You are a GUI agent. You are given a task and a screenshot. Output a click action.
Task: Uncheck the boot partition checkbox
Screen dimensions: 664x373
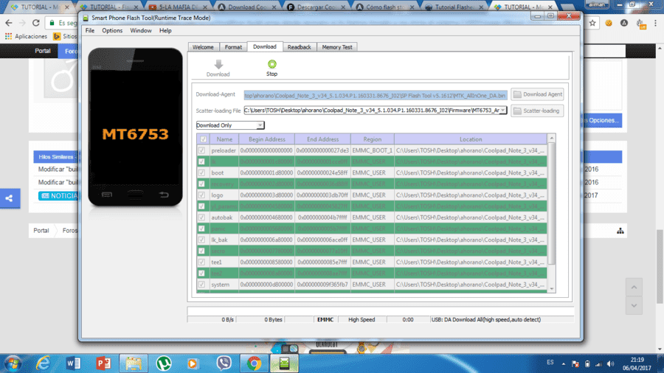[201, 172]
